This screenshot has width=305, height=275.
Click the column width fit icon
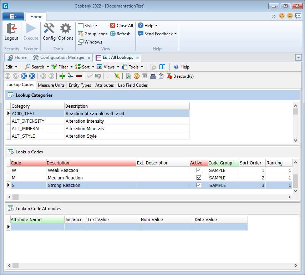click(153, 76)
